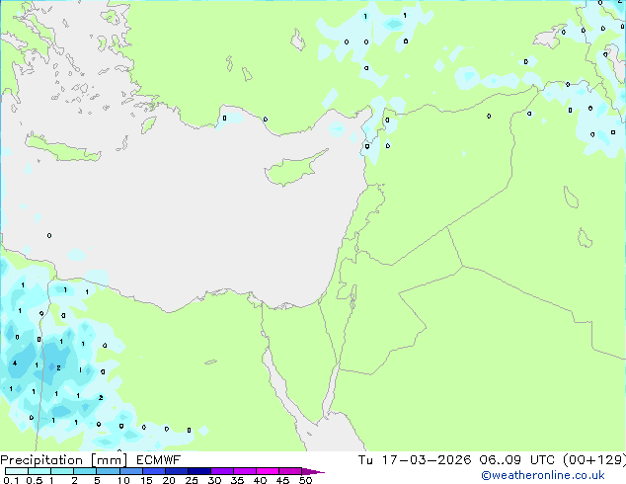Select the 15–20 mm legend swatch
Image resolution: width=626 pixels, height=484 pixels.
(x=153, y=471)
